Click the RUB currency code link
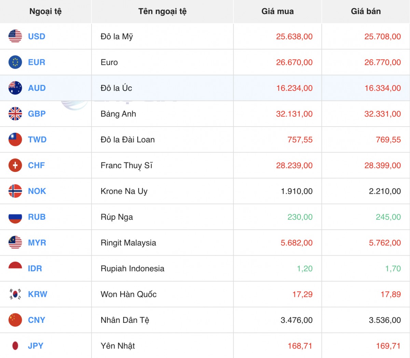The width and height of the screenshot is (410, 358). (37, 217)
